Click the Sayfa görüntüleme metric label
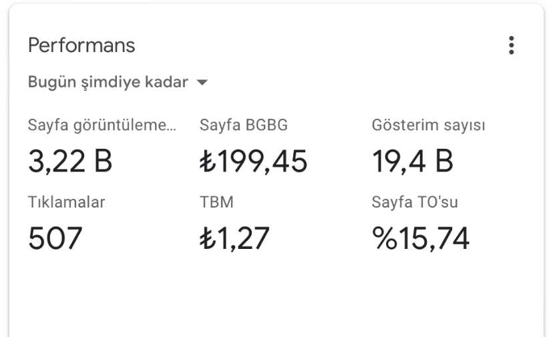Viewport: 553px width, 337px height. coord(102,125)
